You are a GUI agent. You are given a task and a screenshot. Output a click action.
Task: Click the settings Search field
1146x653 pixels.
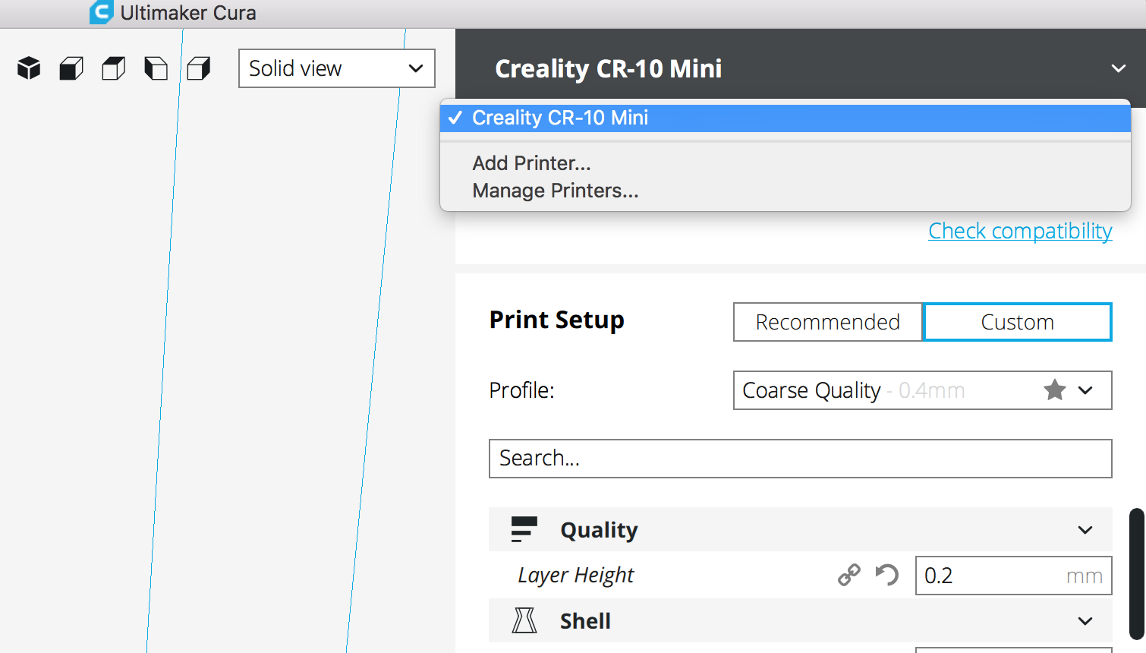(x=800, y=459)
